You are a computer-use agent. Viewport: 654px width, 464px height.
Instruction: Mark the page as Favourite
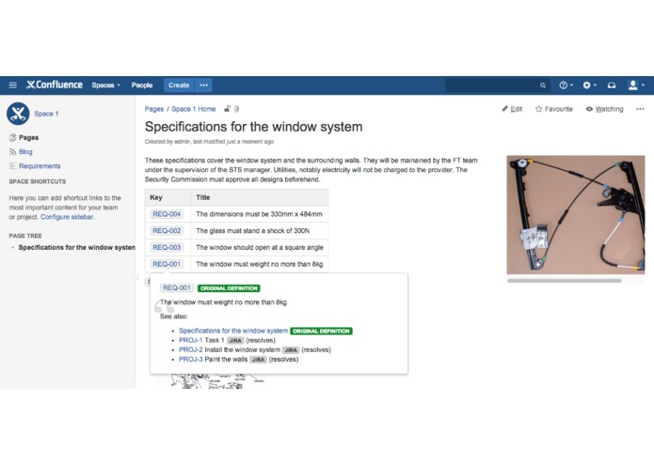(x=554, y=109)
